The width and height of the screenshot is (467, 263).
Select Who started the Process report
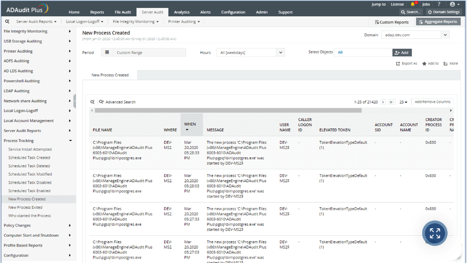click(29, 216)
